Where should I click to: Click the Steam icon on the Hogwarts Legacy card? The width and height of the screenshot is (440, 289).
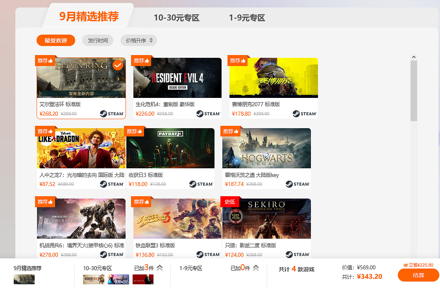tap(297, 184)
